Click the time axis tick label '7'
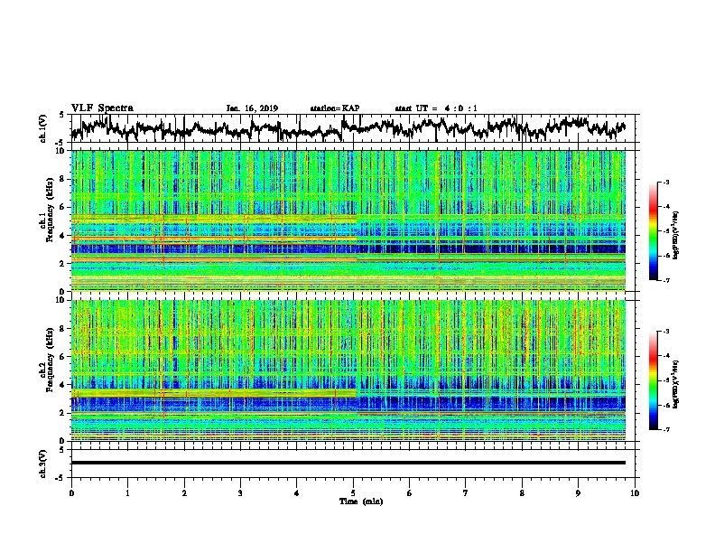 click(466, 493)
